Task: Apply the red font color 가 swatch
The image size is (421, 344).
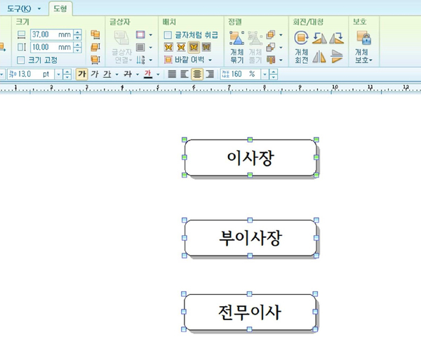Action: (x=148, y=74)
